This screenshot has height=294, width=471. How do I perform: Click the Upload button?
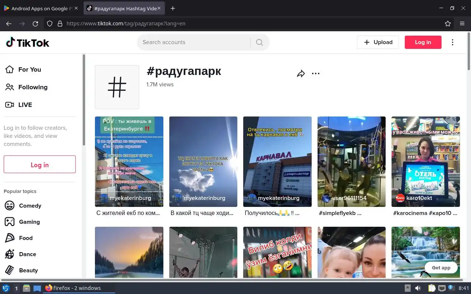(x=378, y=42)
